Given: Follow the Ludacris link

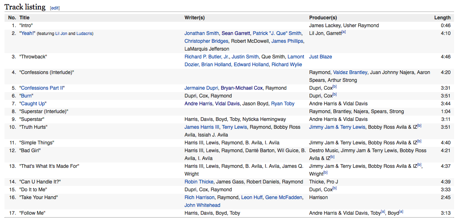Looking at the screenshot, I should 84,34.
